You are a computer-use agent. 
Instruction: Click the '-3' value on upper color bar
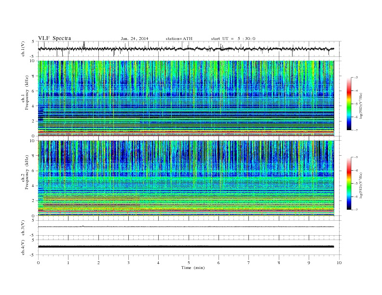coord(355,78)
